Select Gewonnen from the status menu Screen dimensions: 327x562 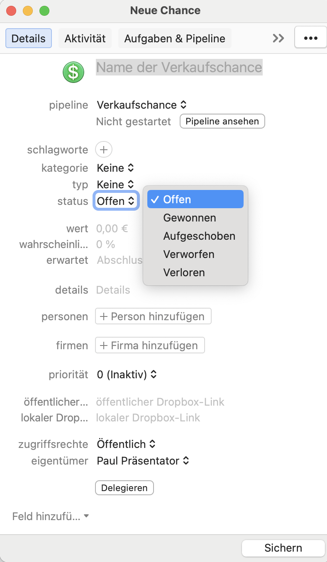[x=190, y=218]
